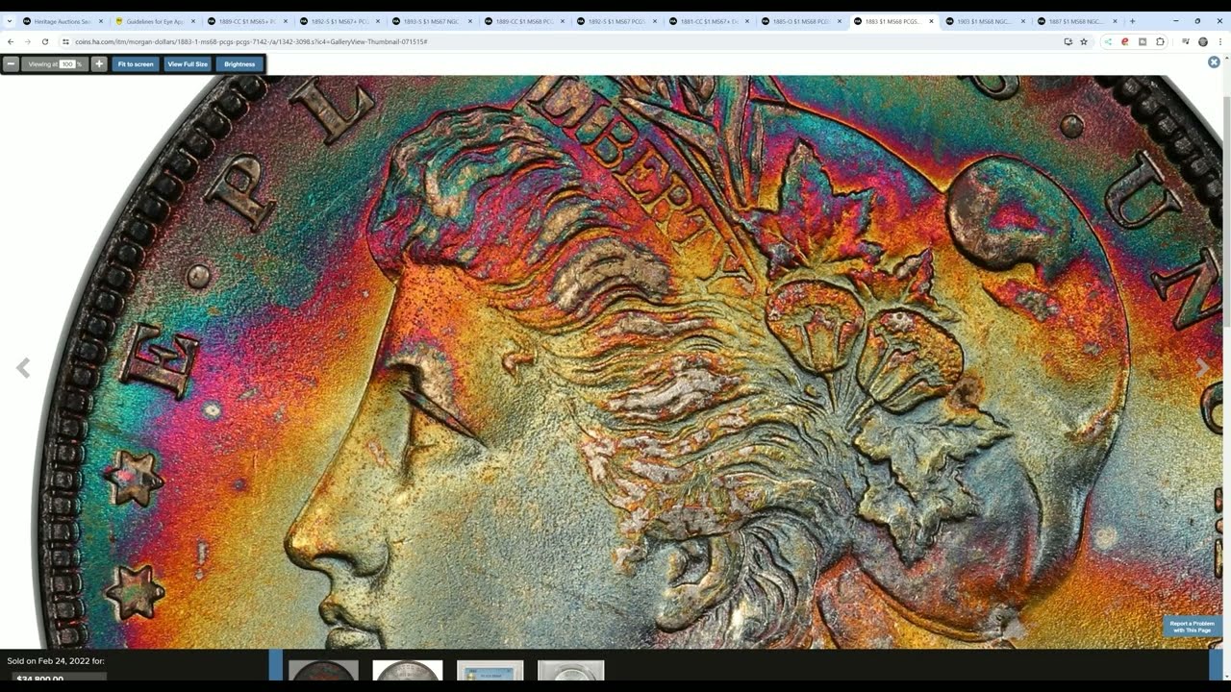Viewport: 1231px width, 692px height.
Task: Open the Chrome three-dot menu
Action: [1220, 42]
